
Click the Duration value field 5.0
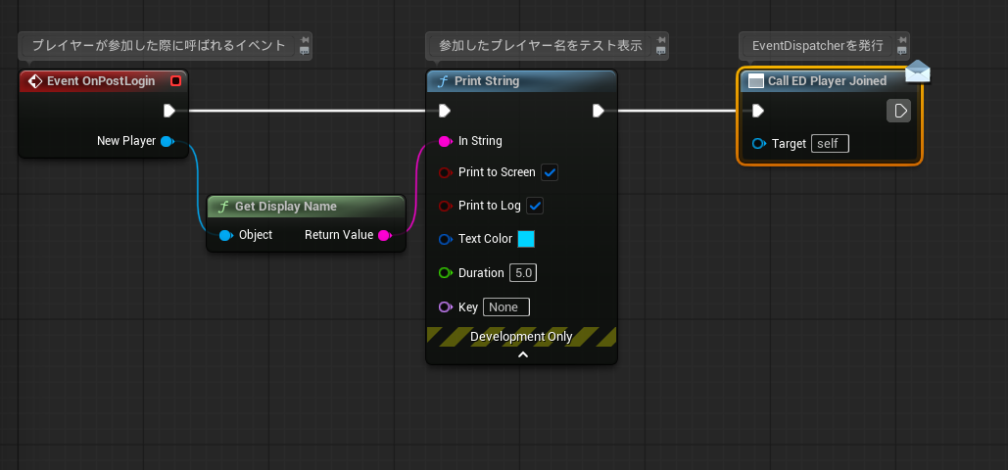(523, 272)
